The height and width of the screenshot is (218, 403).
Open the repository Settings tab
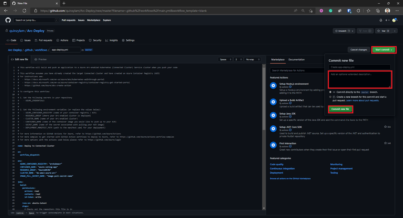pyautogui.click(x=128, y=40)
